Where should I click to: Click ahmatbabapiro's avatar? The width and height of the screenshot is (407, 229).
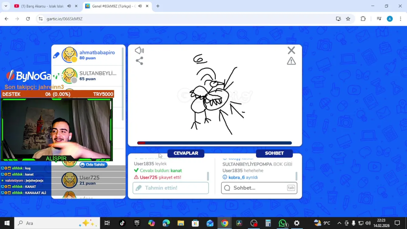70,55
